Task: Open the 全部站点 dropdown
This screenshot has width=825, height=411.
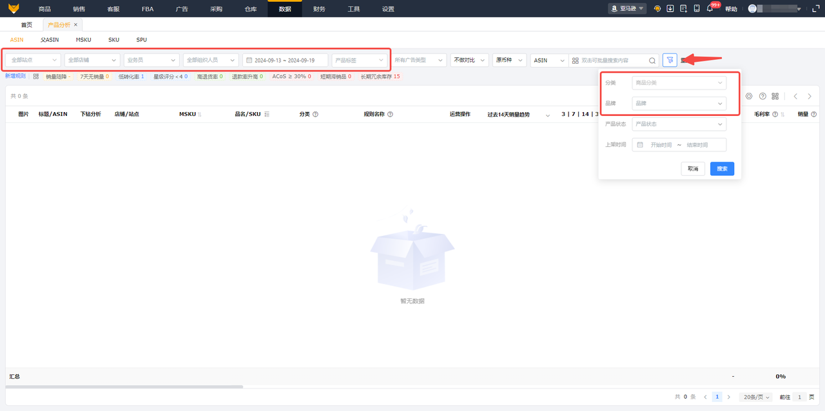Action: 34,60
